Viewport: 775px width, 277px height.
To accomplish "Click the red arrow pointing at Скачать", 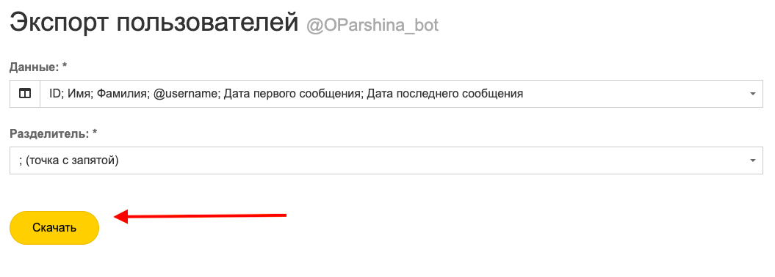I will (200, 216).
